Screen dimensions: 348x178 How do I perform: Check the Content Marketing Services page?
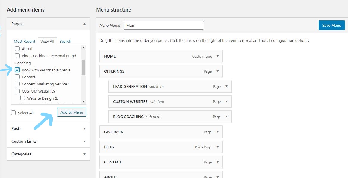17,84
